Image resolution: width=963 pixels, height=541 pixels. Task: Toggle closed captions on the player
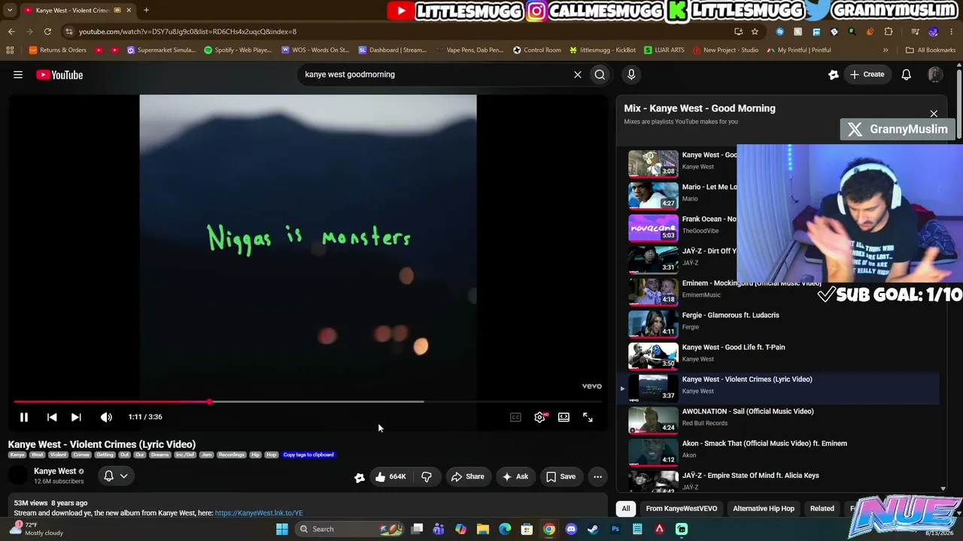tap(515, 417)
